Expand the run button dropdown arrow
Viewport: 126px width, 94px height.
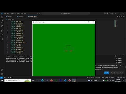[119, 17]
